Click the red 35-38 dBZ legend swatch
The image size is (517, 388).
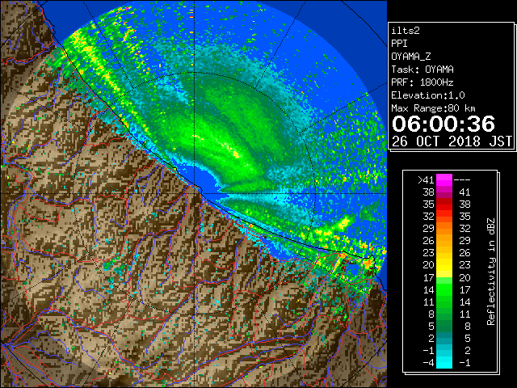[x=444, y=205]
